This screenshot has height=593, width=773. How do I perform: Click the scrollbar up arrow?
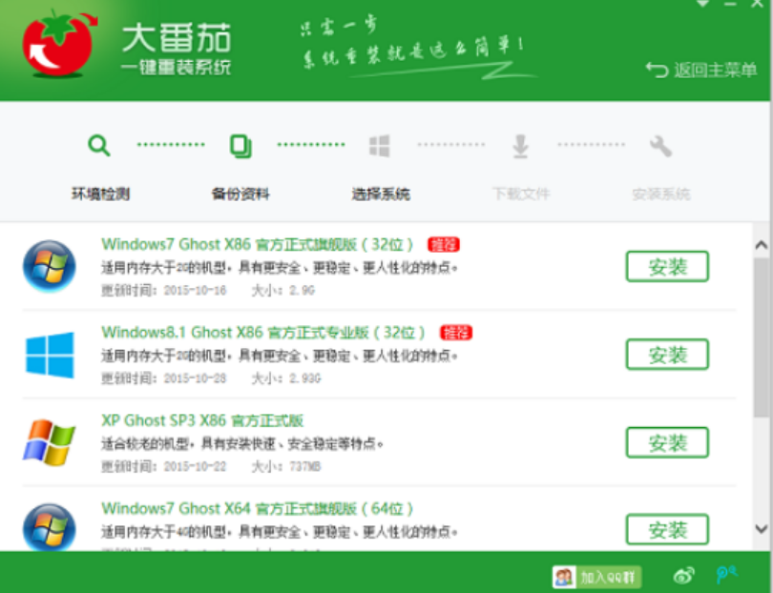point(762,244)
